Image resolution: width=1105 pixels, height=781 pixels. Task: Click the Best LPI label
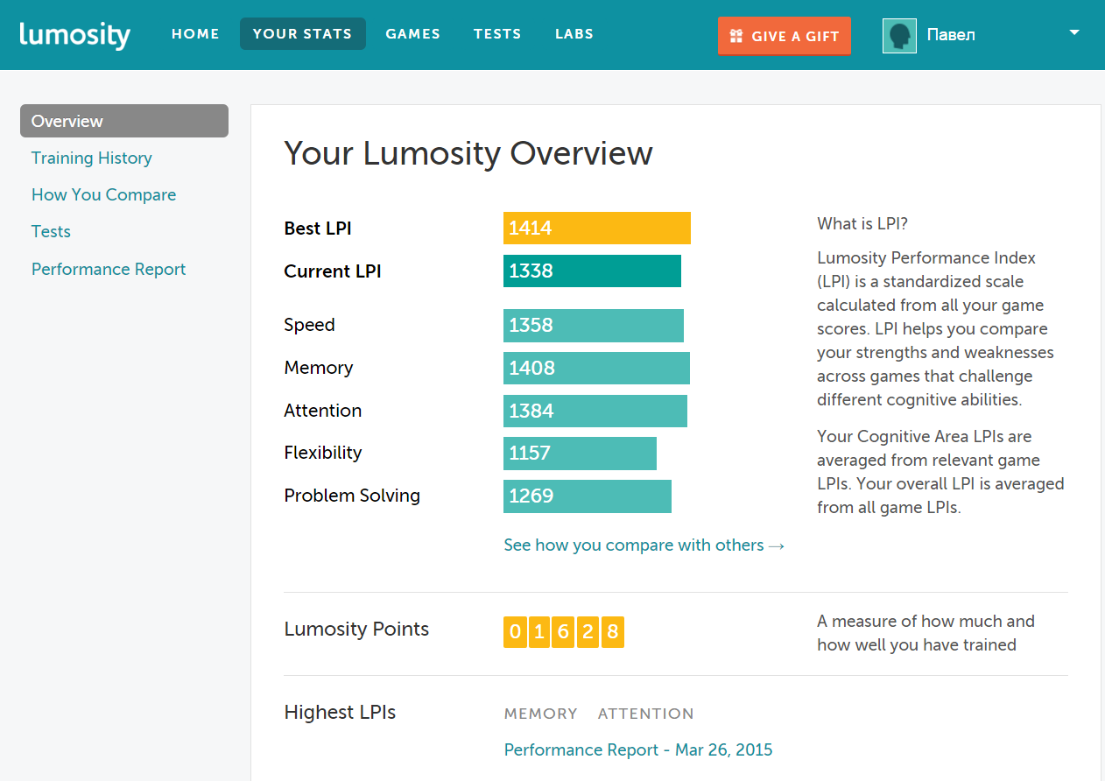(x=318, y=228)
